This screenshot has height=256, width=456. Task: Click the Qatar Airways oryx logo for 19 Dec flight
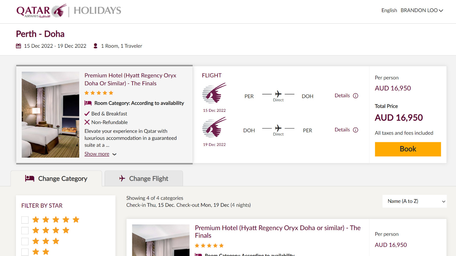click(x=214, y=127)
